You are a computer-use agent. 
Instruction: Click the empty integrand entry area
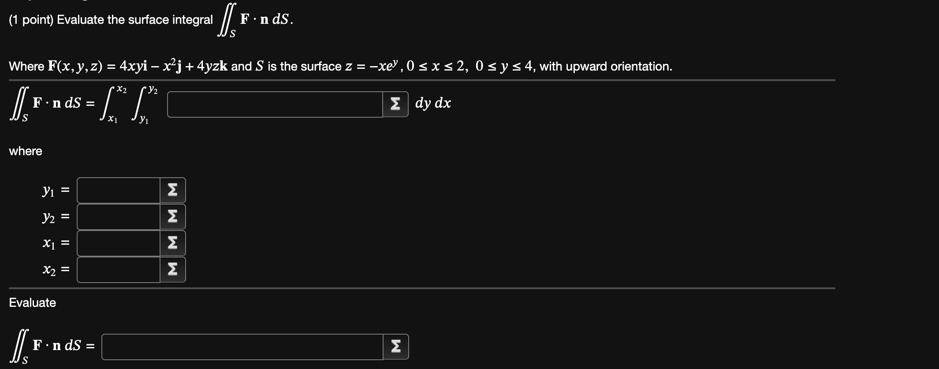[273, 105]
